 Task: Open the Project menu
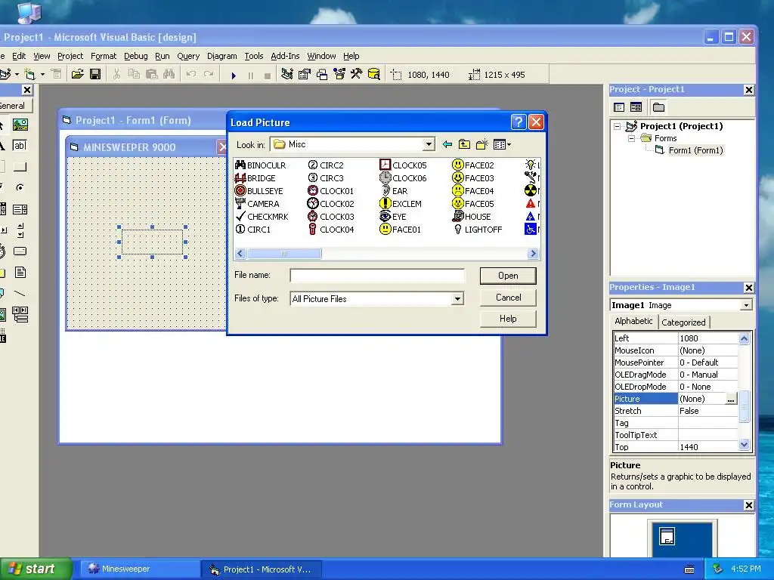tap(70, 56)
